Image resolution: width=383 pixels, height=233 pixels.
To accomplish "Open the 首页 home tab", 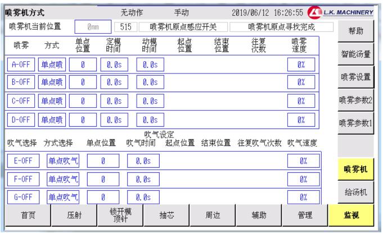I will [x=28, y=215].
